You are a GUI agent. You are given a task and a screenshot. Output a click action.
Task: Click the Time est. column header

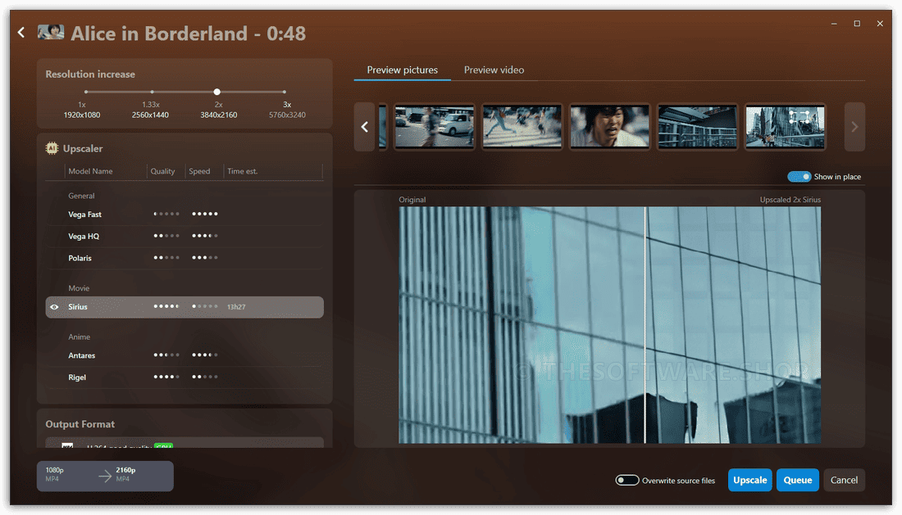(242, 171)
